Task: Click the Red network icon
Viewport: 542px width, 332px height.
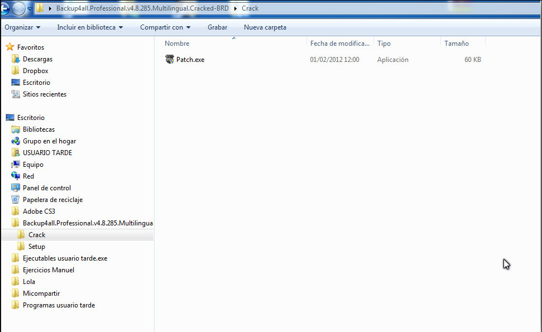Action: tap(16, 176)
